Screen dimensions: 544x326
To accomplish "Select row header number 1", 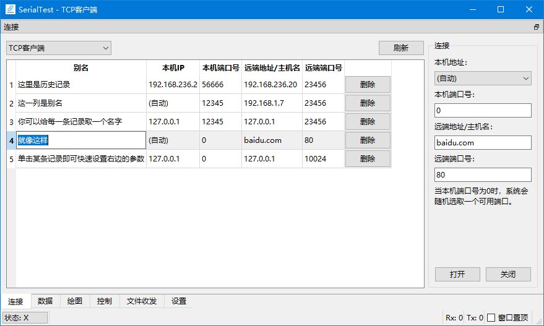I will [11, 85].
